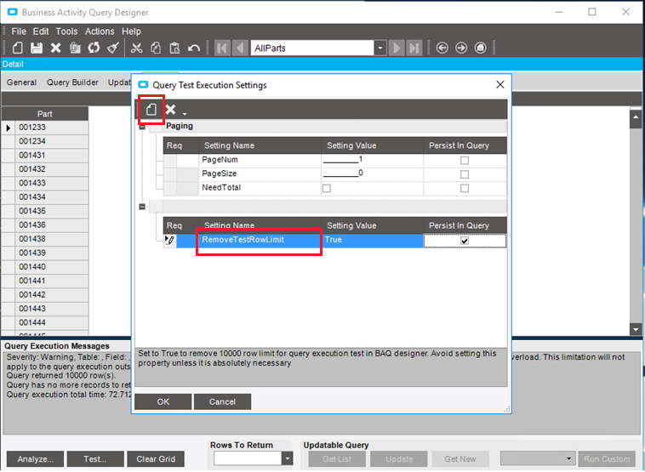Click the Test... button
The width and height of the screenshot is (645, 472).
click(95, 459)
